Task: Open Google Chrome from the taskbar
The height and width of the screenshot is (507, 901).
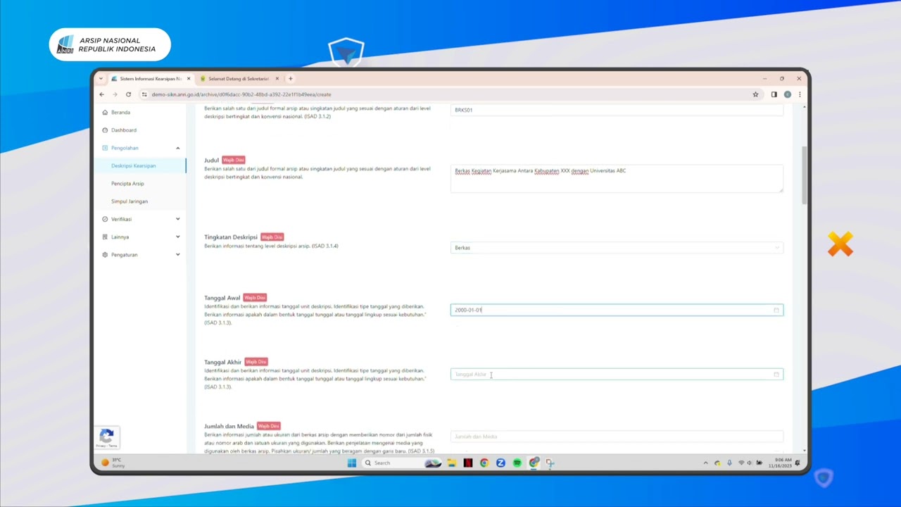Action: pyautogui.click(x=484, y=463)
